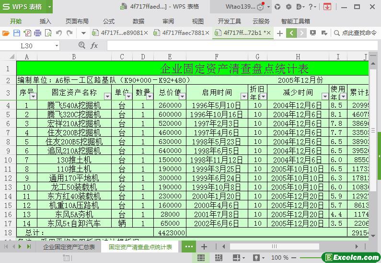Open the reading mode dropdown in status bar
Screen dimensions: 381x263
click(x=243, y=258)
